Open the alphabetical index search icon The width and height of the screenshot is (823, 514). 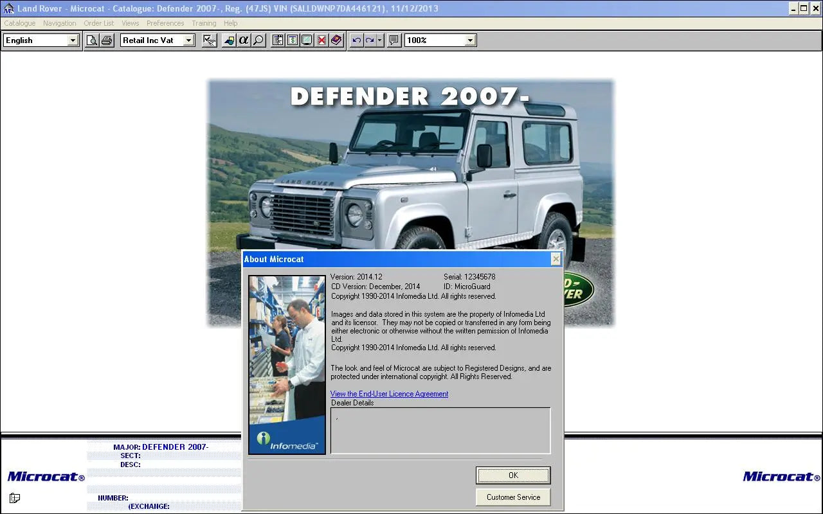244,40
